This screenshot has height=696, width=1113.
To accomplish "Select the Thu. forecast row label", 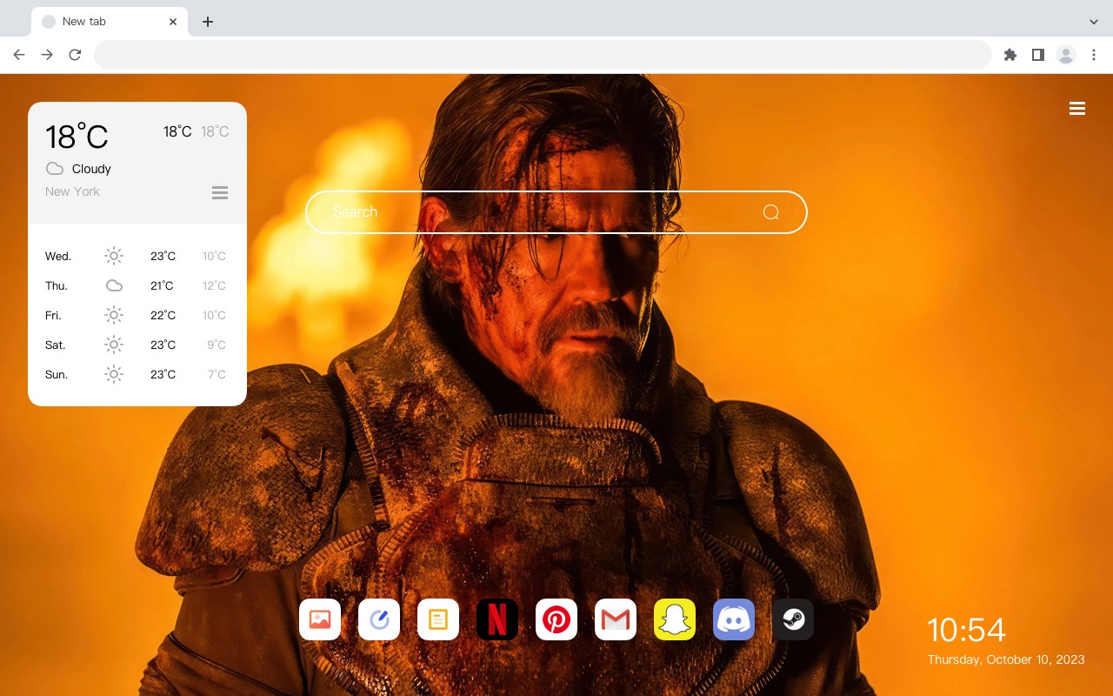I will point(57,285).
